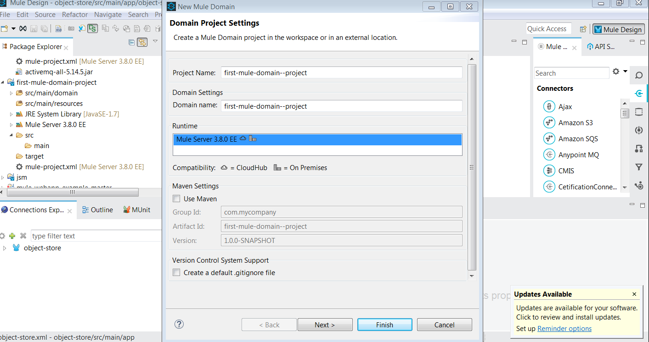This screenshot has height=342, width=649.
Task: Click the add connection green plus icon
Action: [x=12, y=236]
